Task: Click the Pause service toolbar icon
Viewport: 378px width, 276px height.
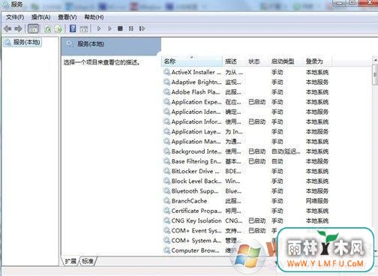Action: click(x=131, y=28)
